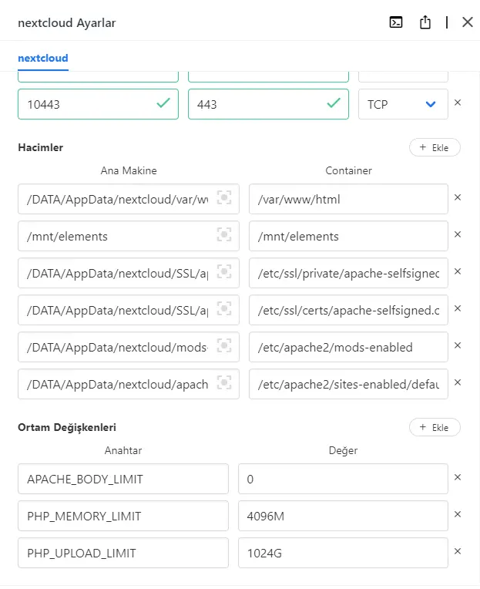The height and width of the screenshot is (589, 480).
Task: Click the Ana Makine column label
Action: tap(129, 170)
